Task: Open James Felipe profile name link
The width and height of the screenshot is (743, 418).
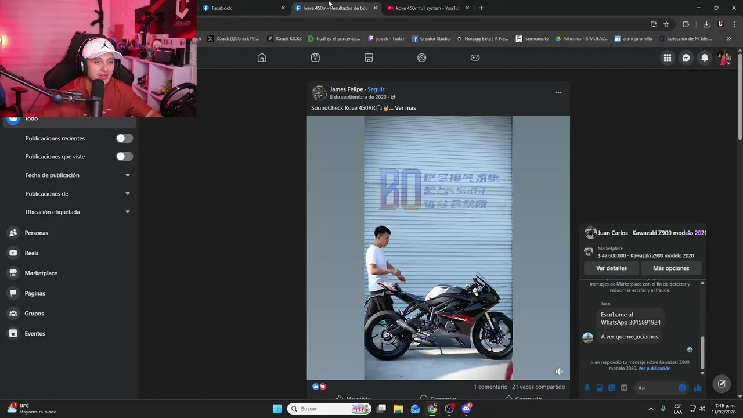Action: (x=347, y=89)
